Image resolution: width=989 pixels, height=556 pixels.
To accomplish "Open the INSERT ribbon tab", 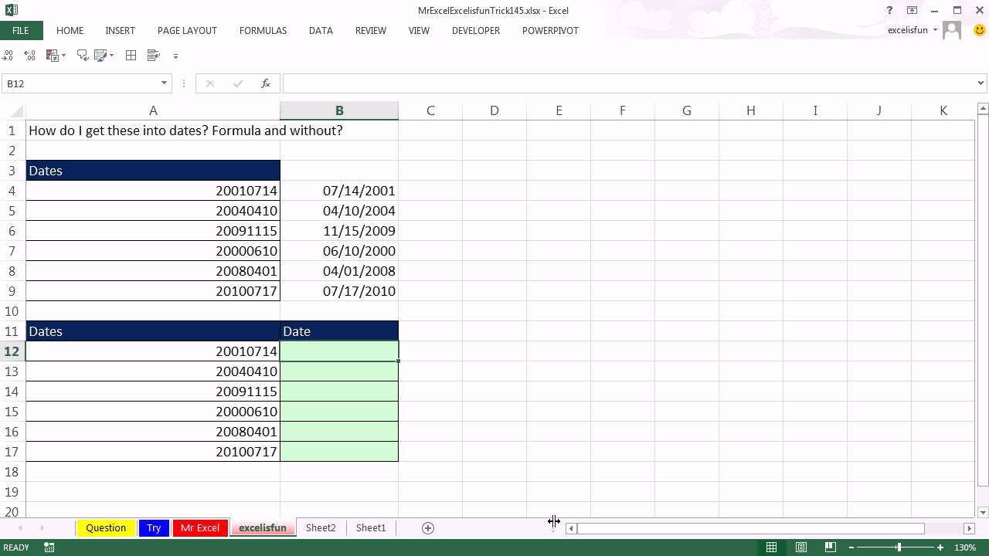I will coord(120,30).
